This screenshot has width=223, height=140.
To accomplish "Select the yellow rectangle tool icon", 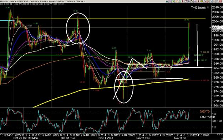I will pos(202,1).
